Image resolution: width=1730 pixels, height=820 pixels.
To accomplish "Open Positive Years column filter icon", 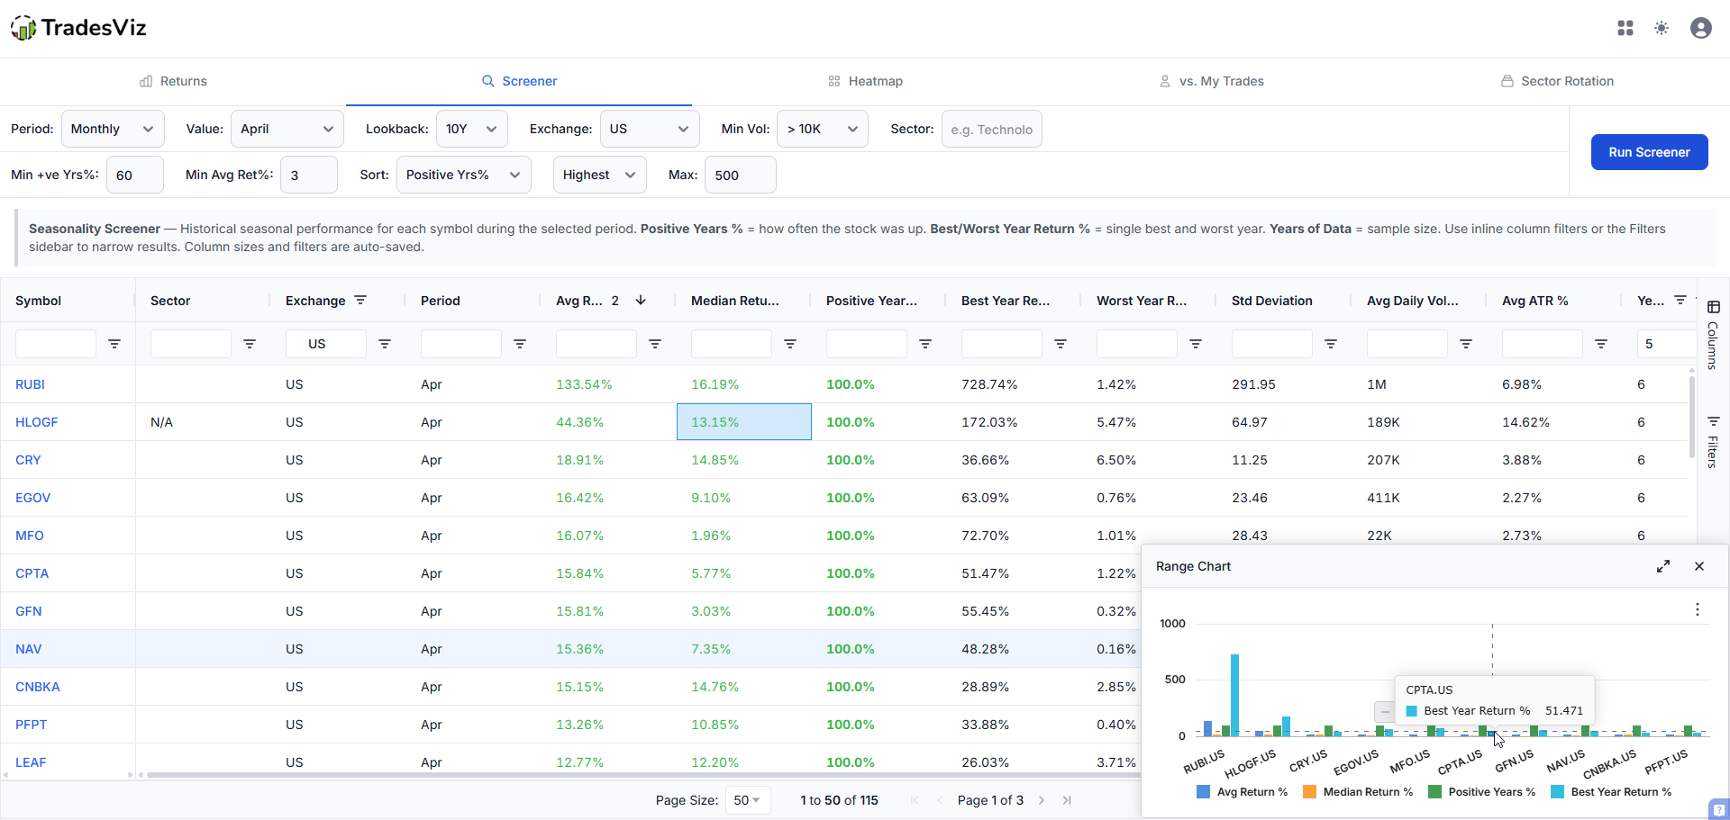I will [x=925, y=344].
